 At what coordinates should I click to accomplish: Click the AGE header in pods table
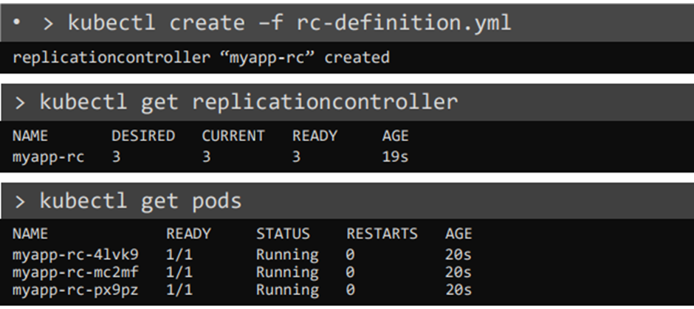click(459, 233)
